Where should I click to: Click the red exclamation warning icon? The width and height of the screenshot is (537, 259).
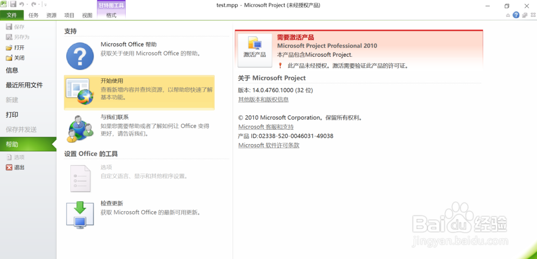(x=280, y=65)
